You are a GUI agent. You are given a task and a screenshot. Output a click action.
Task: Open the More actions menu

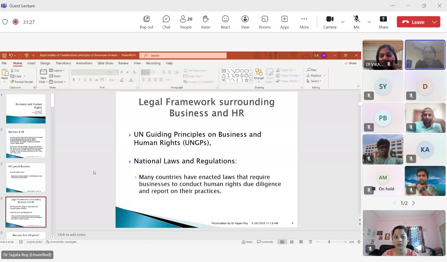[304, 22]
